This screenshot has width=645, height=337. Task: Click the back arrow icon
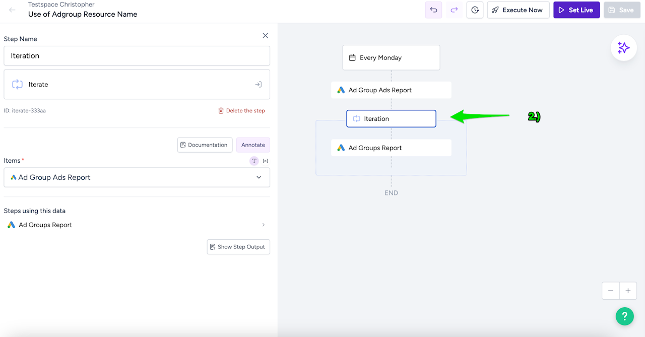coord(13,10)
